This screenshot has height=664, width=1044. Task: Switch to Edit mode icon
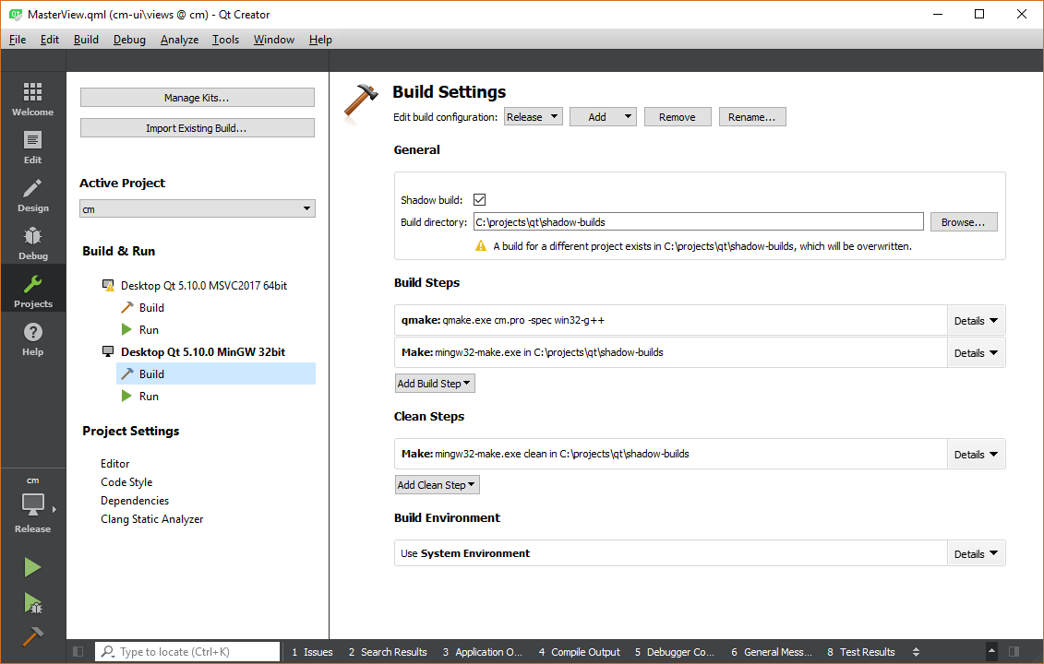pos(32,148)
